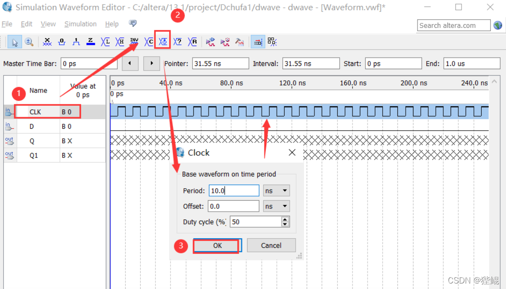Image resolution: width=506 pixels, height=289 pixels.
Task: Apply High Impedance (Z) value
Action: (x=91, y=42)
